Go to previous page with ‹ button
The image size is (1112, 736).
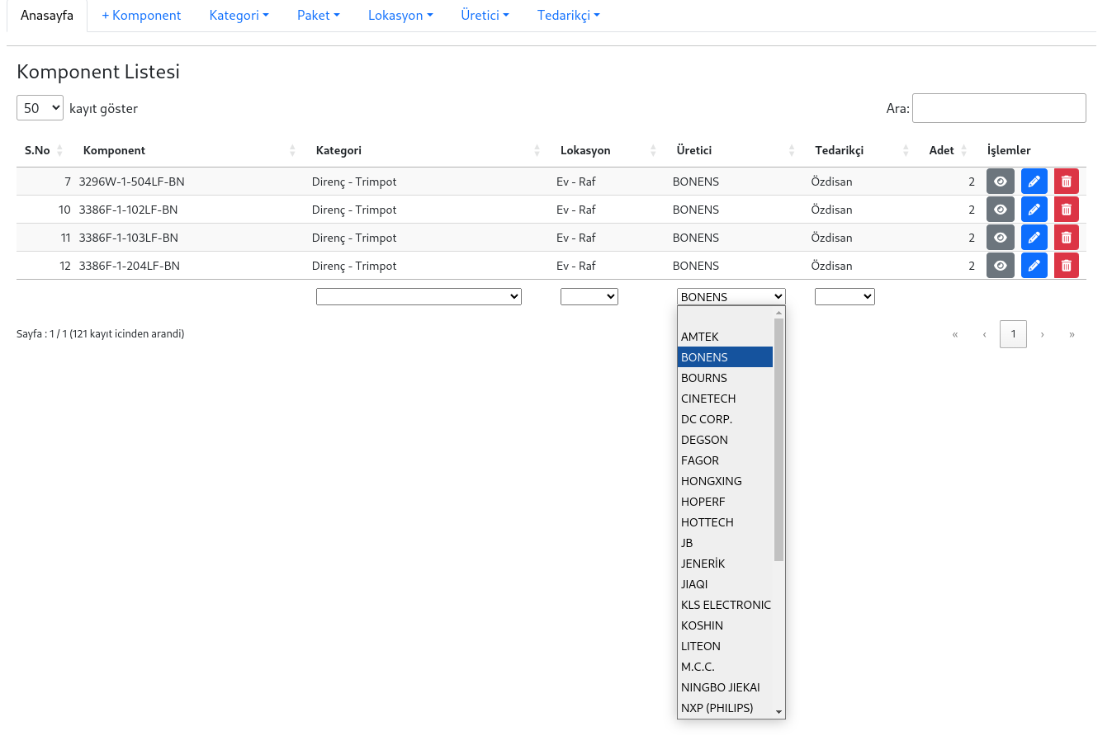[984, 334]
